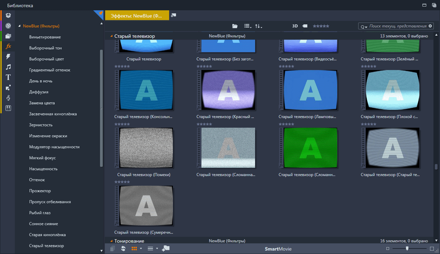Viewport: 440px width, 254px height.
Task: Open the montage templates section icon
Action: 8,88
